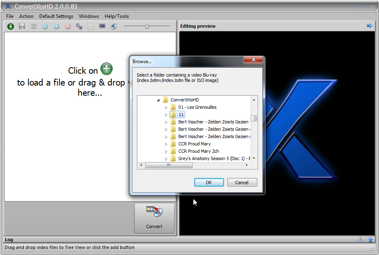Click the move down arrow toolbar icon
The height and width of the screenshot is (255, 379).
45,26
